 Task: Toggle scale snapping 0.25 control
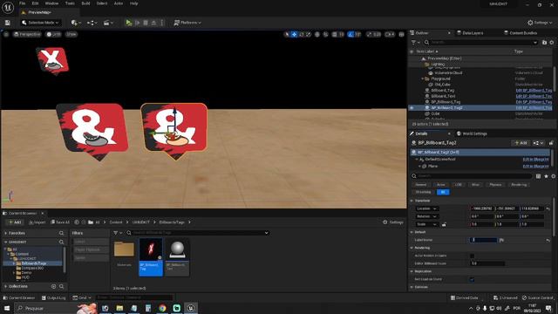[374, 34]
